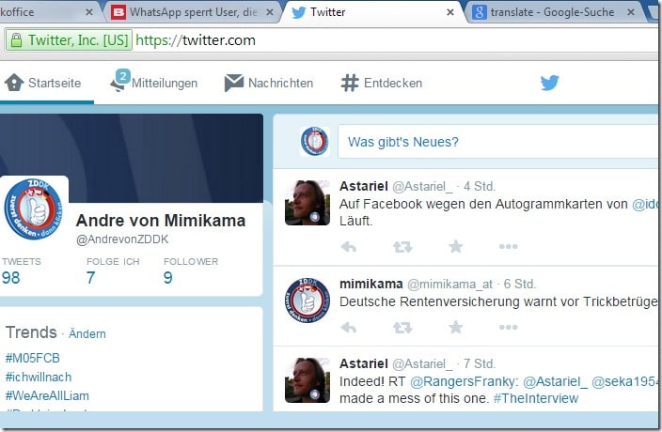View the 98 Tweets count
The width and height of the screenshot is (662, 432).
[11, 278]
